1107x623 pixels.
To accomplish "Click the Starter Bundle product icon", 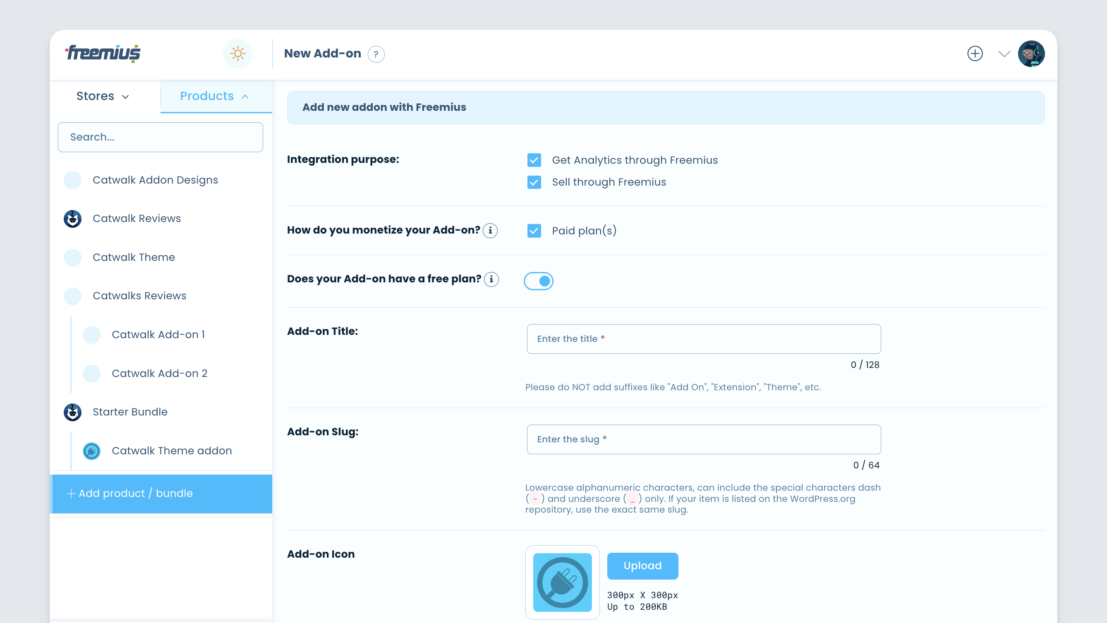I will [x=73, y=412].
